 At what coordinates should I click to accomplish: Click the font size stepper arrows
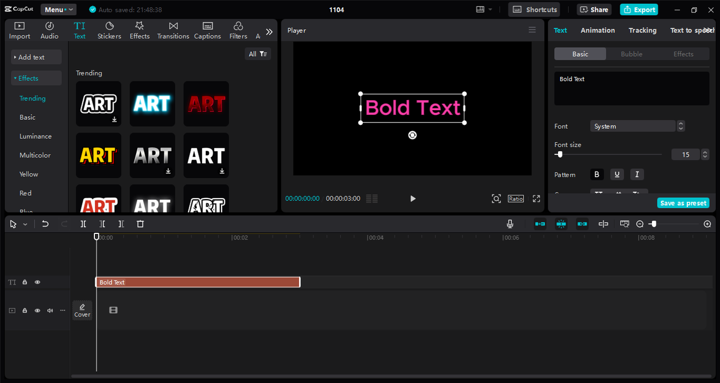(705, 155)
